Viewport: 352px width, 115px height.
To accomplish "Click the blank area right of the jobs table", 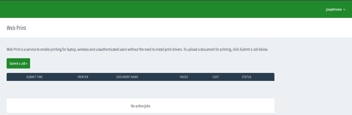I will click(x=312, y=91).
